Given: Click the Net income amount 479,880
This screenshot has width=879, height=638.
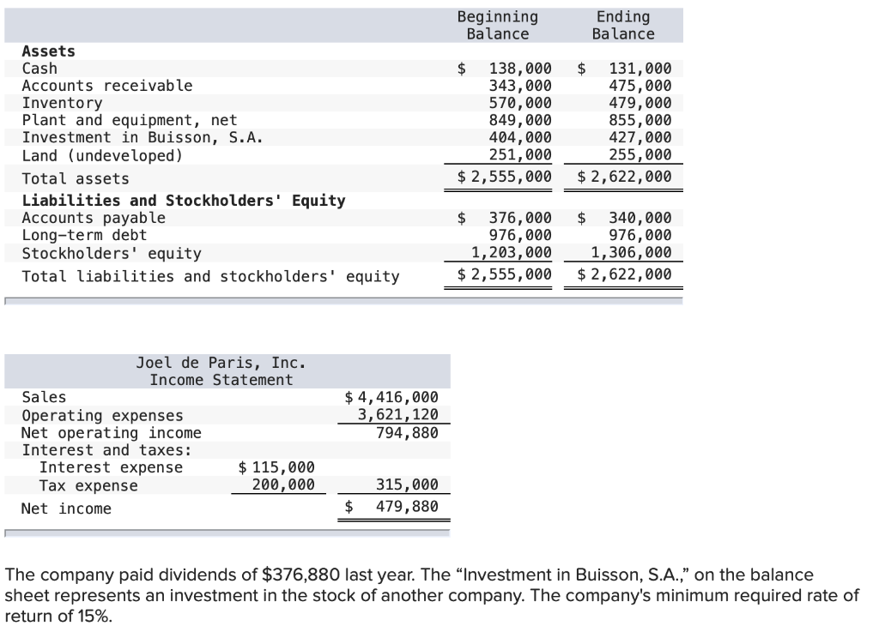Looking at the screenshot, I should (407, 506).
